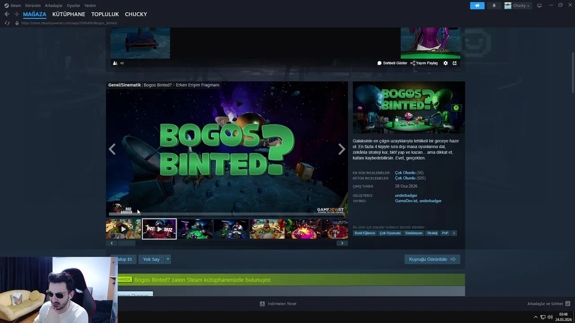Open the CHUCKY profile tab
Screen dimensions: 575x323
tap(136, 14)
